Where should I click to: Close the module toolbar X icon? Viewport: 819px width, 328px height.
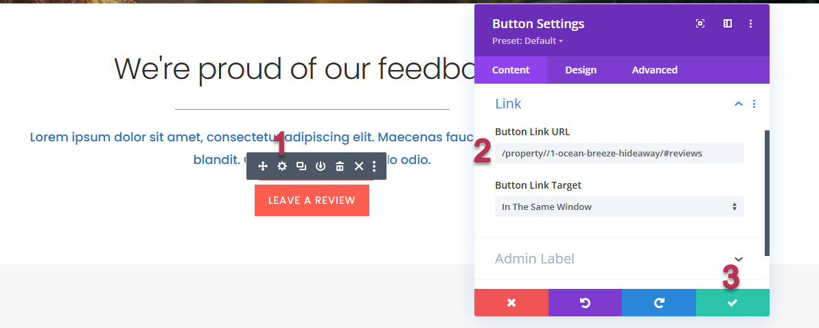pyautogui.click(x=358, y=166)
